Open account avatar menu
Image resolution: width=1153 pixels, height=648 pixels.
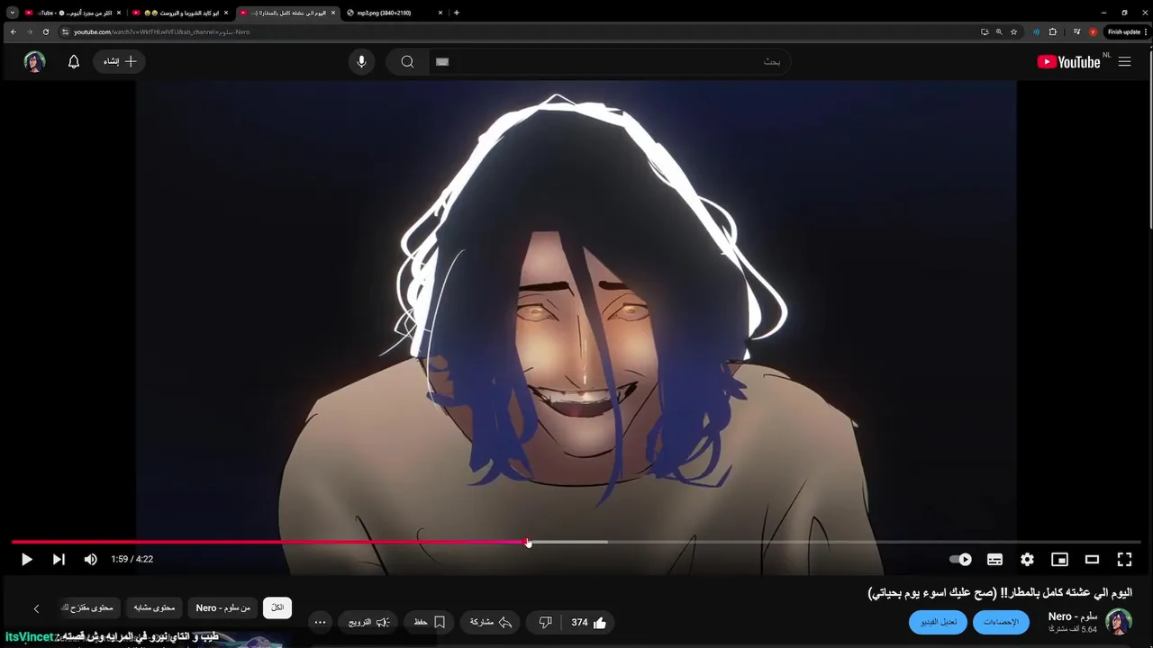[x=34, y=61]
